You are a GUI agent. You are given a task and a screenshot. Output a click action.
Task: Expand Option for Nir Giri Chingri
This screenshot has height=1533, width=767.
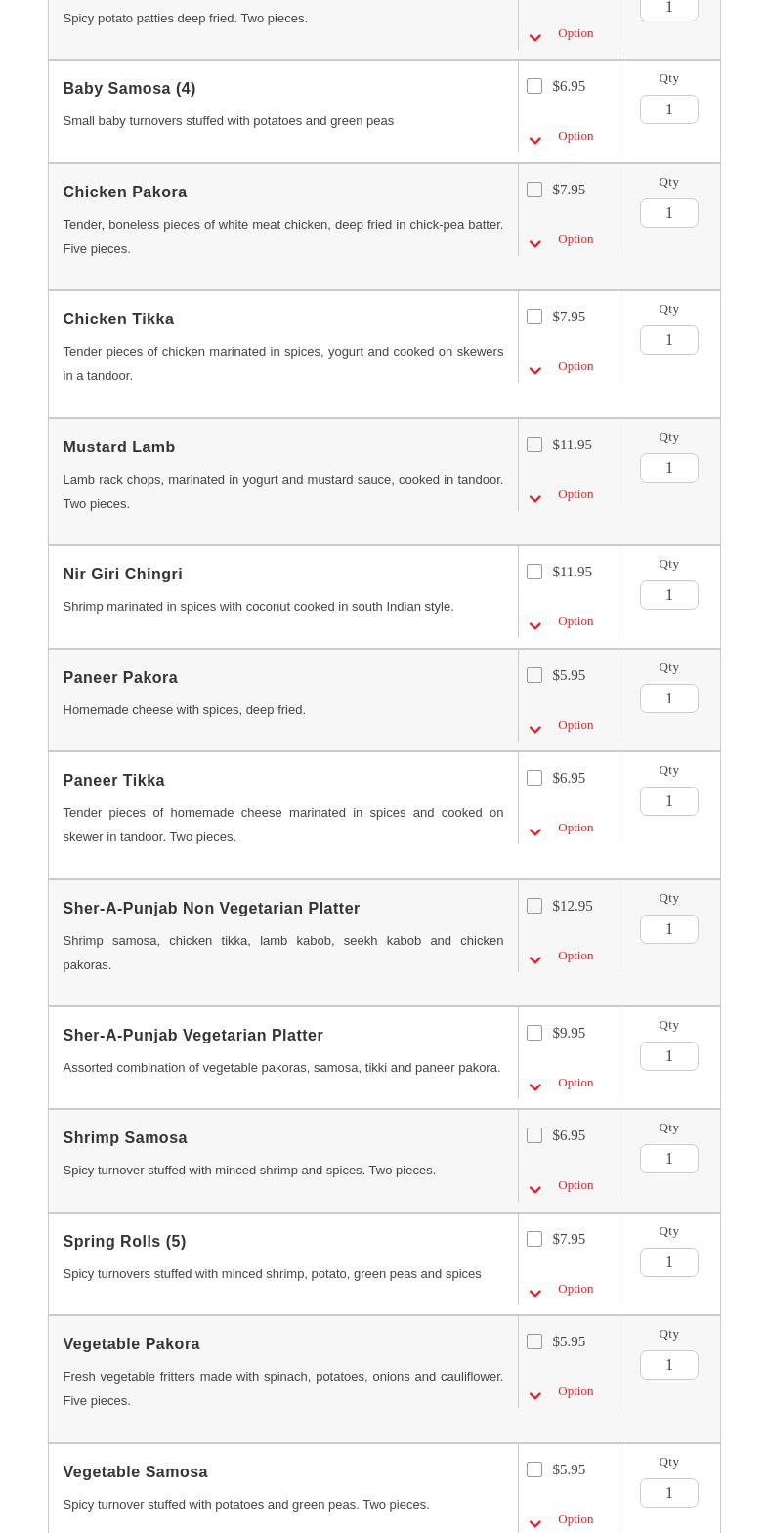pyautogui.click(x=575, y=621)
